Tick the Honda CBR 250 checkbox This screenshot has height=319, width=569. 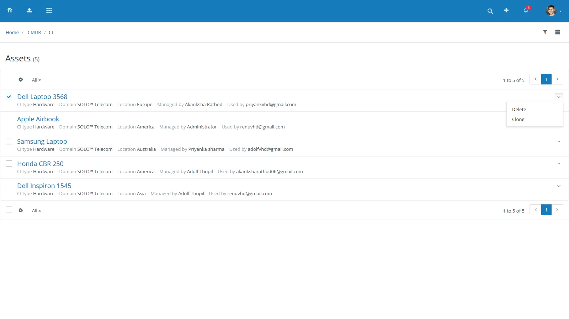coord(9,164)
